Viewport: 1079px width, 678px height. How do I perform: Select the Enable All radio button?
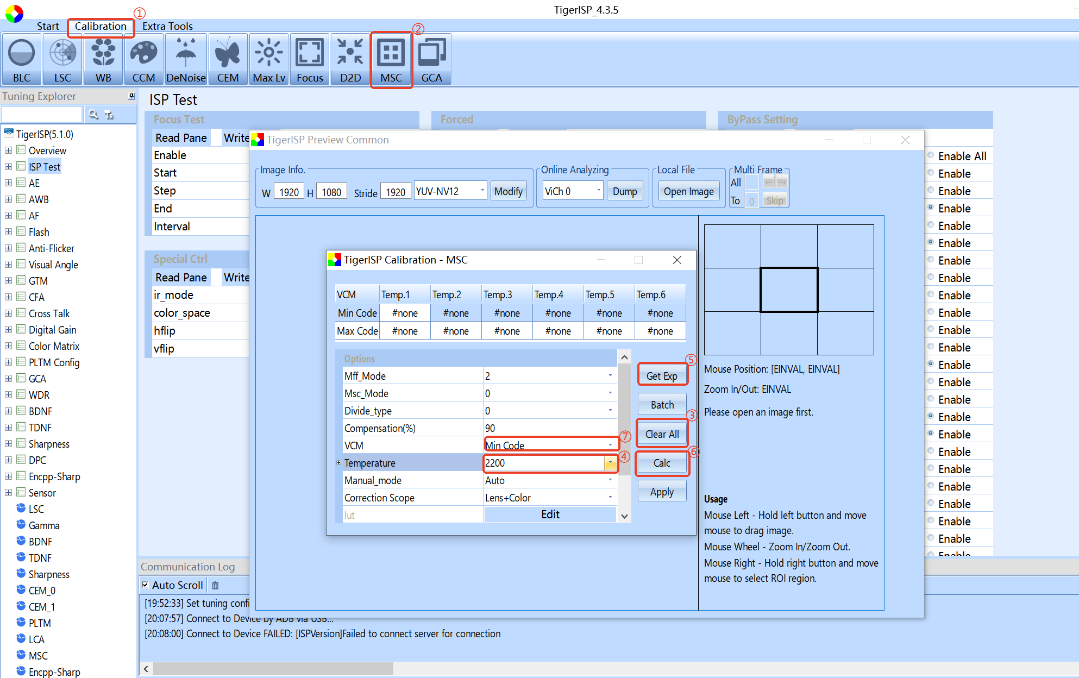931,155
